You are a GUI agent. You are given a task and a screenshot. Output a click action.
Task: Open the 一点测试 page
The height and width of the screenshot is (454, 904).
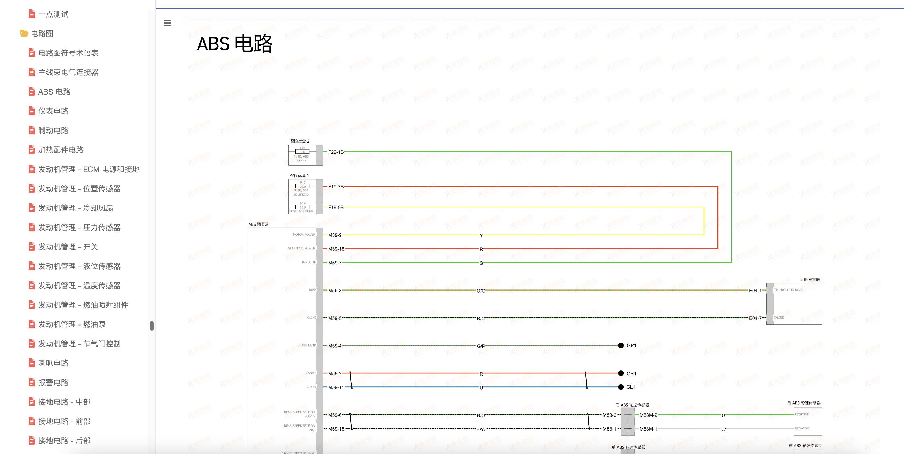[53, 14]
